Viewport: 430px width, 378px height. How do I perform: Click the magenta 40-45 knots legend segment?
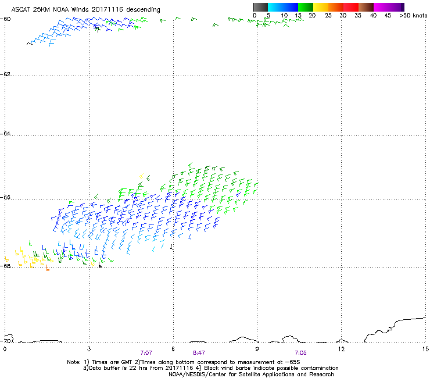[381, 7]
